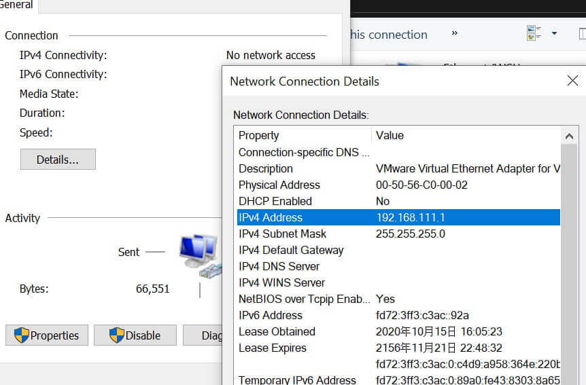Screen dimensions: 586x385
Task: Click the network activity computers icon
Action: click(199, 254)
